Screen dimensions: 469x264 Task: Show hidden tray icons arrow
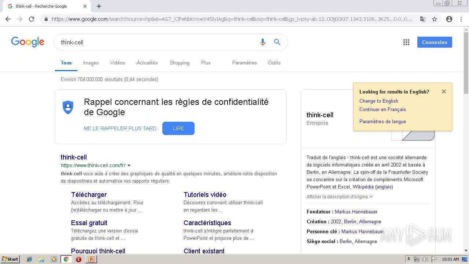click(x=409, y=259)
